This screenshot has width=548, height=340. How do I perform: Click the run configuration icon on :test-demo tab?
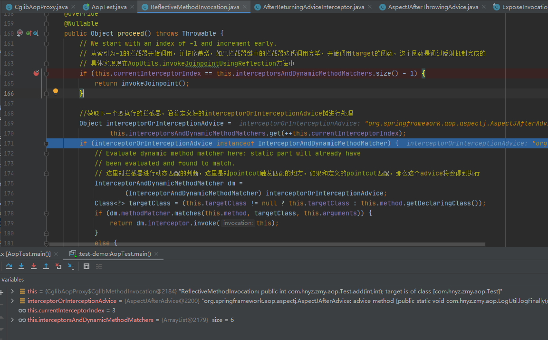coord(72,253)
